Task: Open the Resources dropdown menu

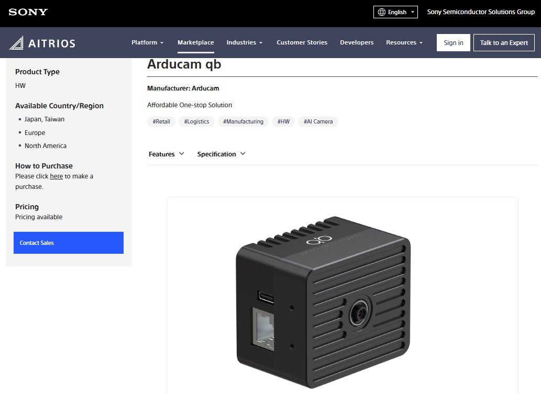Action: pos(404,42)
